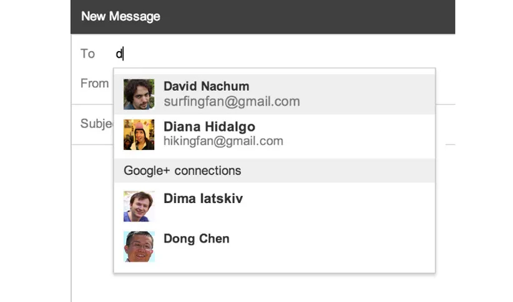Select Dong Chen from Google+ connections
The width and height of the screenshot is (513, 302).
click(196, 239)
